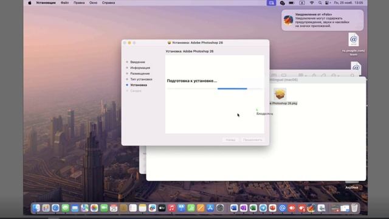Open the Справка menu

click(x=108, y=2)
